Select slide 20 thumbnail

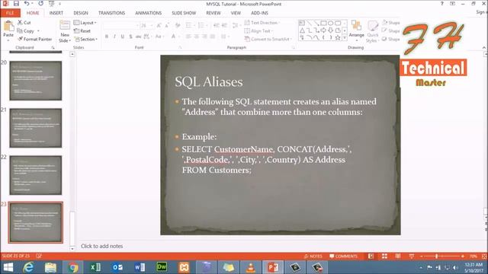[36, 81]
